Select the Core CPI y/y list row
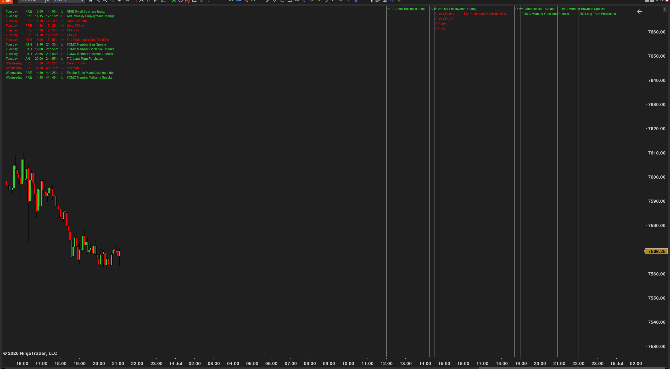 pos(45,26)
